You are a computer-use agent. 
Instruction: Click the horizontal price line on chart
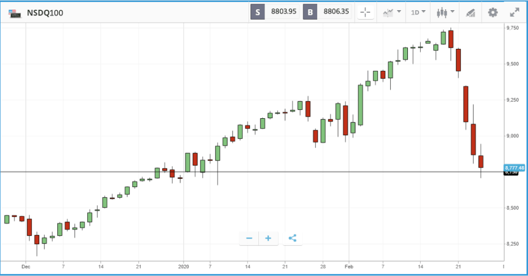252,172
